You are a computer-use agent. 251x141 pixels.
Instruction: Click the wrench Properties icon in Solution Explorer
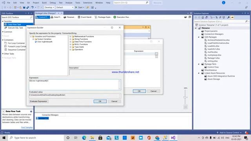228,17
